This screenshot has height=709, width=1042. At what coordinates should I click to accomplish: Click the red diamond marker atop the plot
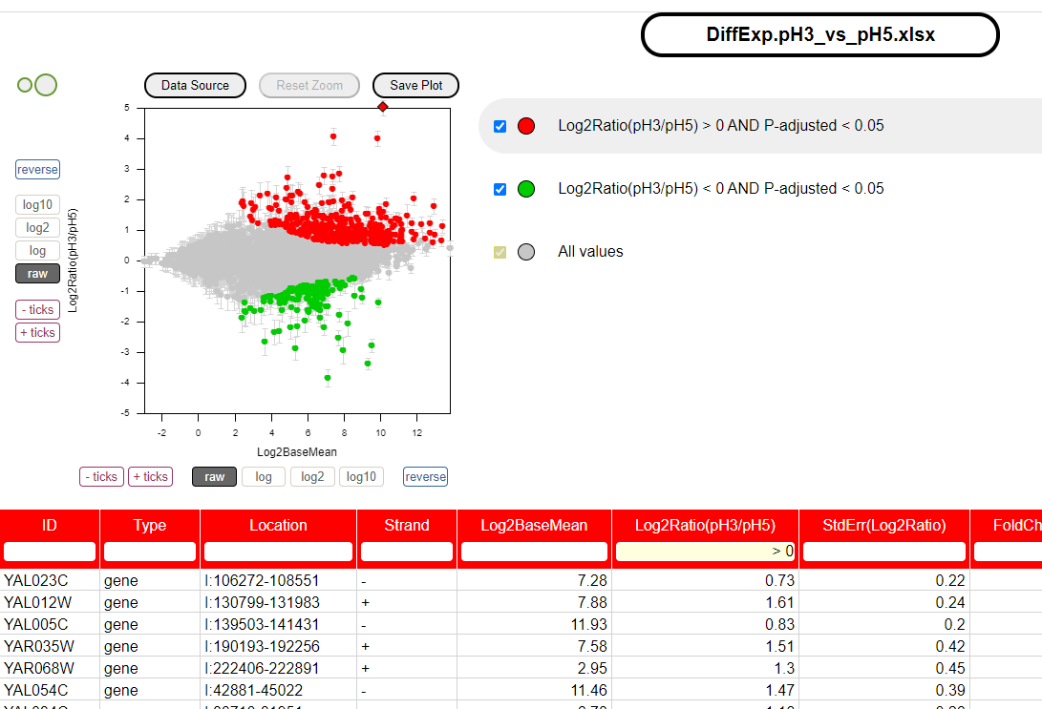point(383,107)
